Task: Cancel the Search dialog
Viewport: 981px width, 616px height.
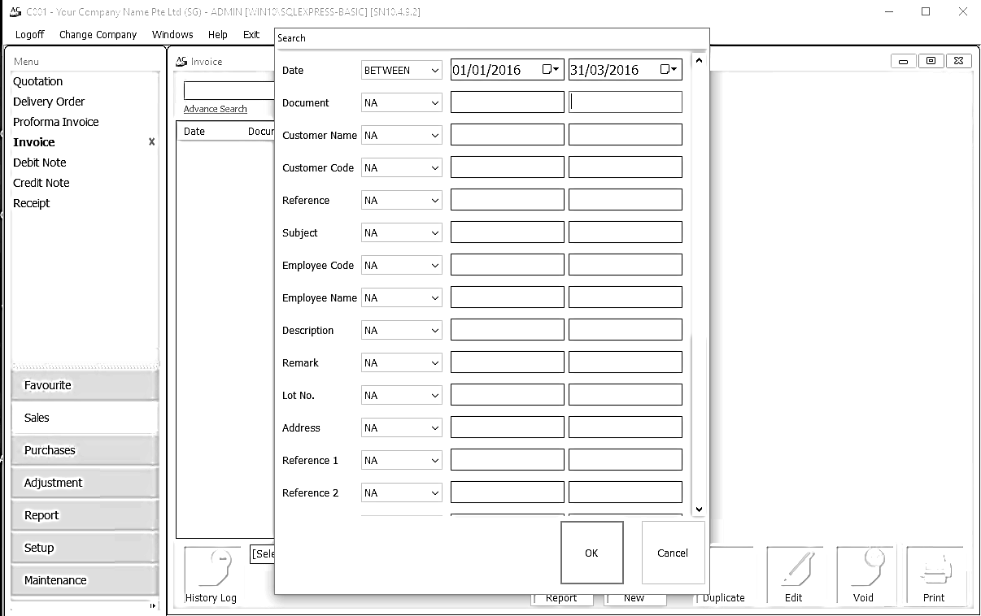Action: 673,553
